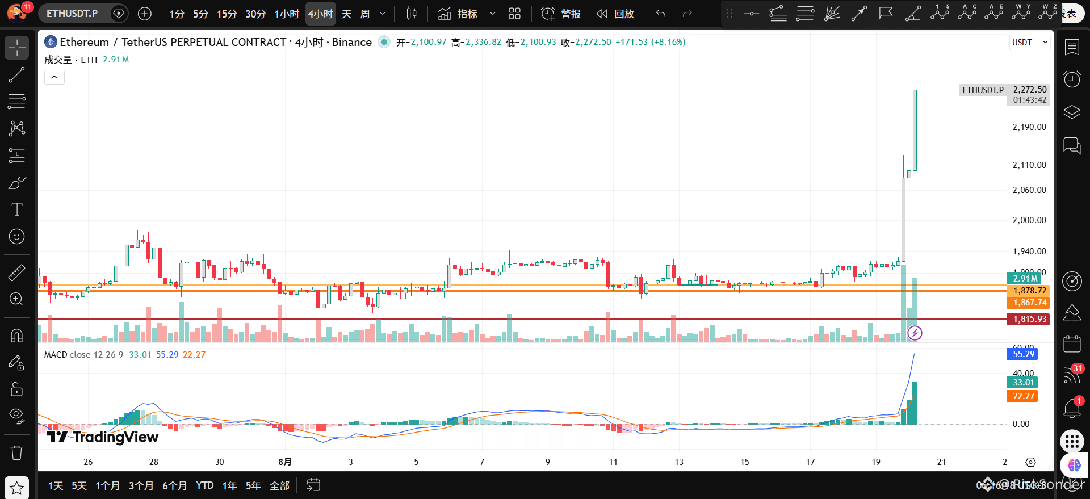
Task: Select the 4小时 timeframe
Action: 320,14
